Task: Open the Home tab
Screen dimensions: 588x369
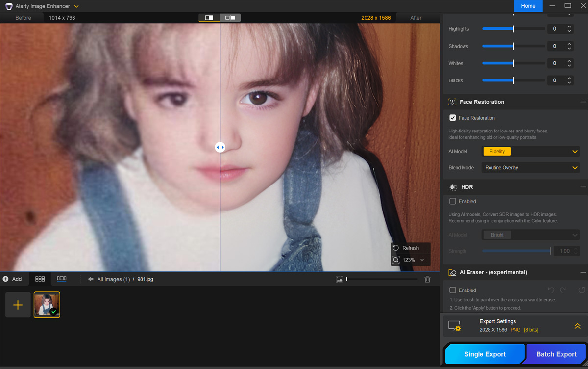Action: [x=528, y=6]
